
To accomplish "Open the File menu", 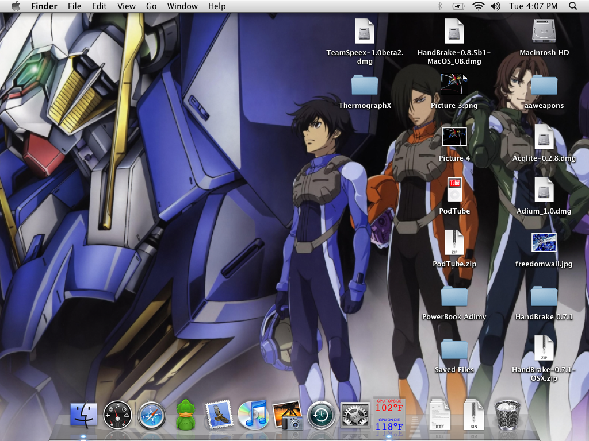I will click(74, 6).
